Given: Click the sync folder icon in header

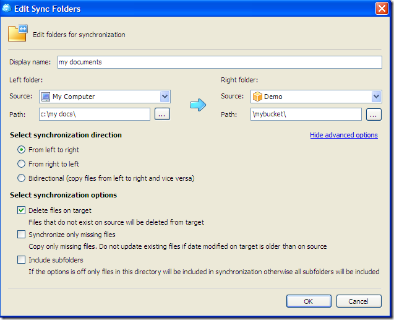Looking at the screenshot, I should (x=17, y=33).
